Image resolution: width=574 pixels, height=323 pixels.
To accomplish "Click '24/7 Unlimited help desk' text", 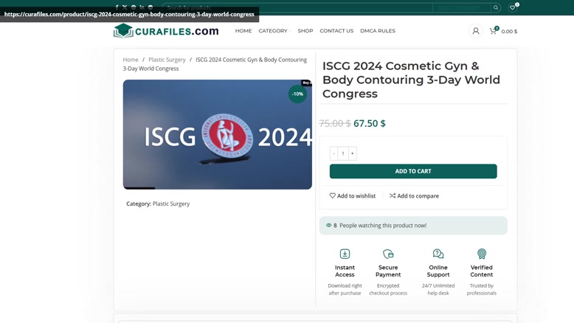I will [438, 289].
